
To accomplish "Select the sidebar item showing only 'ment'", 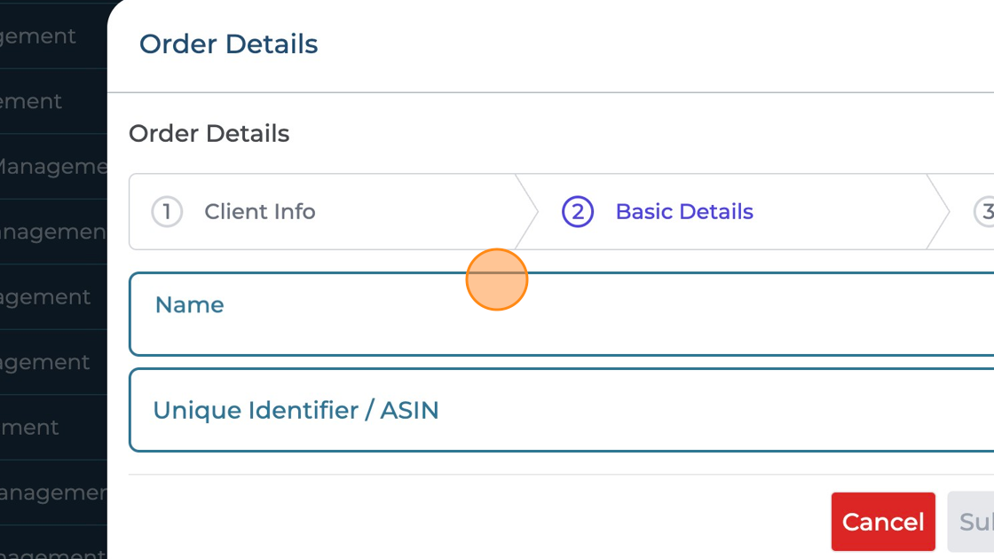I will (x=30, y=428).
